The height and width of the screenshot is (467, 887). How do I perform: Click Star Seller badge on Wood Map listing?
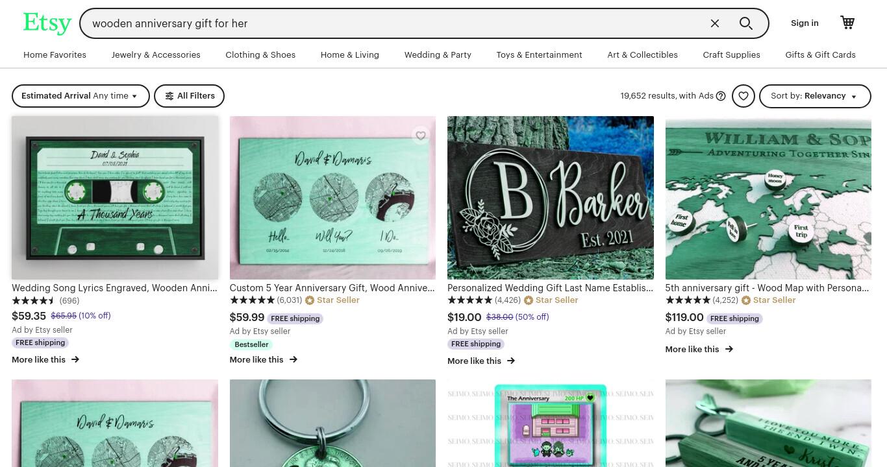768,300
